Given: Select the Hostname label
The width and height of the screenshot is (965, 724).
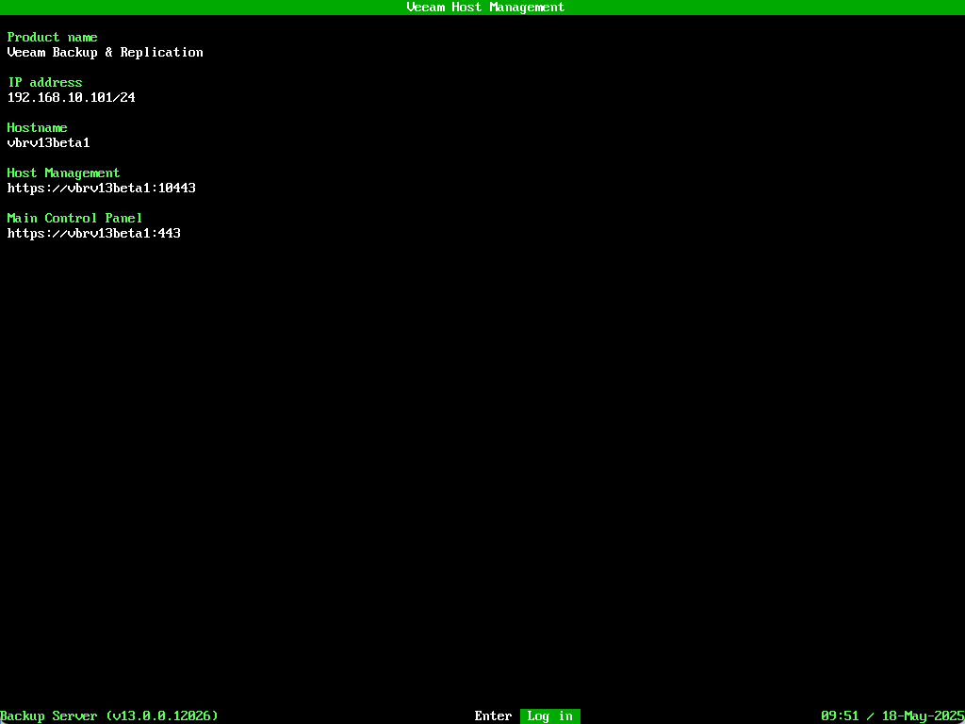Looking at the screenshot, I should click(38, 128).
